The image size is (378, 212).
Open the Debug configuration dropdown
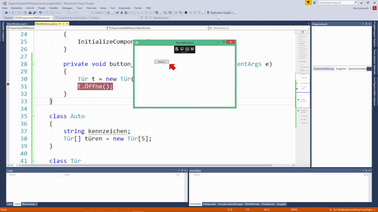pyautogui.click(x=60, y=13)
